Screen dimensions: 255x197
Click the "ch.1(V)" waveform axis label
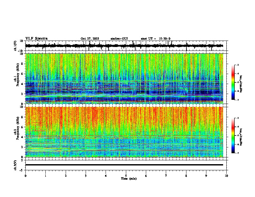pos(15,46)
